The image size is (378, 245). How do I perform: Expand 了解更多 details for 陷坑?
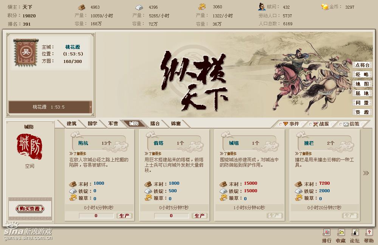tap(78, 153)
